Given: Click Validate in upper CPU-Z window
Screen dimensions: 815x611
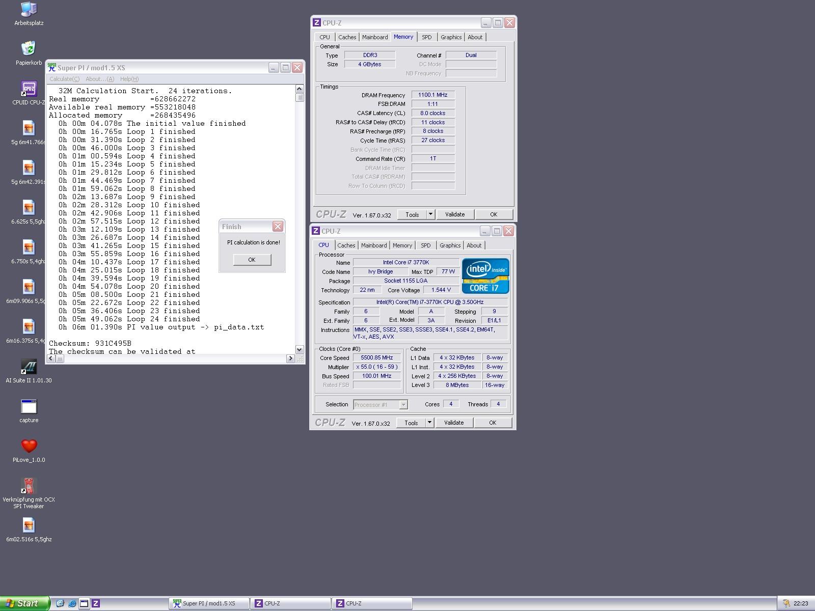Looking at the screenshot, I should click(455, 214).
